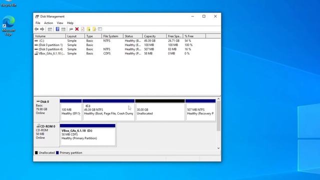The image size is (320, 180).
Task: Click the black Unallocated legend swatch
Action: tap(36, 152)
